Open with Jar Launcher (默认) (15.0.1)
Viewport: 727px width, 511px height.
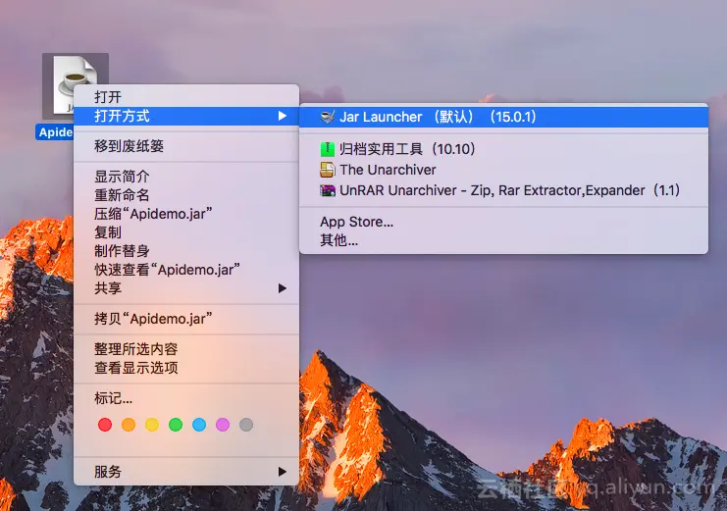[504, 117]
